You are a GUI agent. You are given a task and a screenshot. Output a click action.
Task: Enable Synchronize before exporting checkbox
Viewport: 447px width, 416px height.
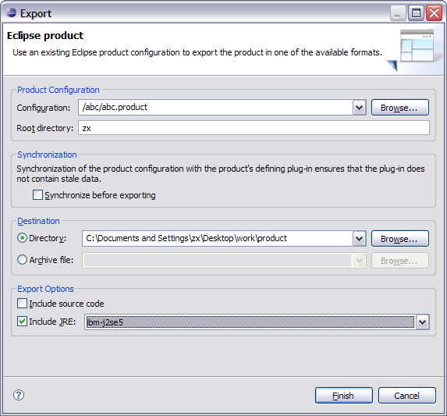(37, 195)
